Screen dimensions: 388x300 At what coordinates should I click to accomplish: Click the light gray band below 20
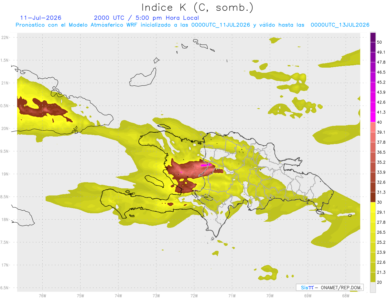[x=373, y=287]
